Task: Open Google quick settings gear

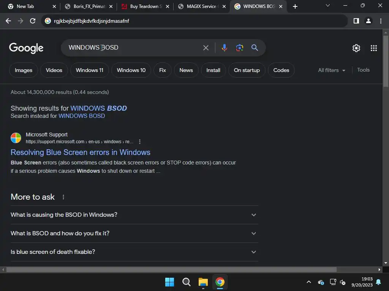Action: click(356, 48)
